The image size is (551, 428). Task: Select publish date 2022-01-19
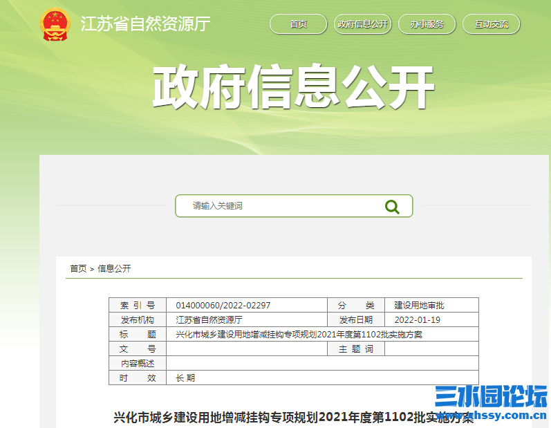pyautogui.click(x=417, y=319)
